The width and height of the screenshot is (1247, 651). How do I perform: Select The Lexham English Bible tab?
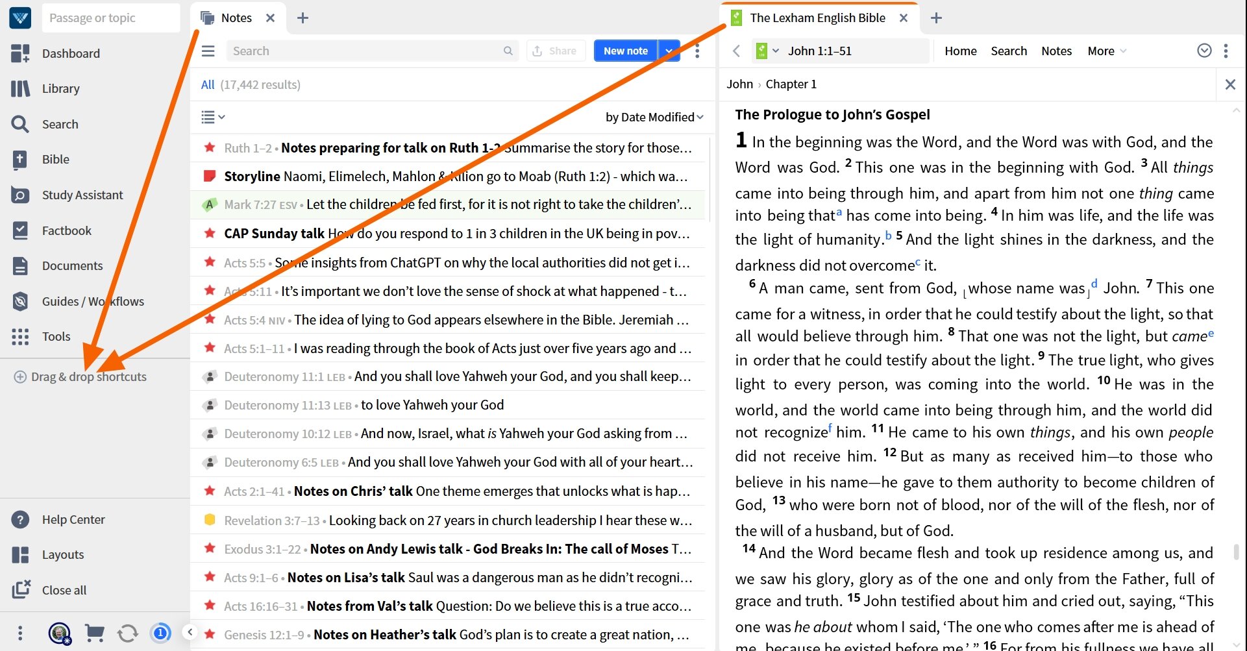point(818,18)
